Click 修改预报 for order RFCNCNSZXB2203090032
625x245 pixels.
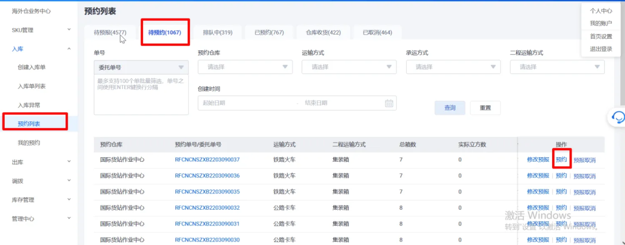coord(538,207)
